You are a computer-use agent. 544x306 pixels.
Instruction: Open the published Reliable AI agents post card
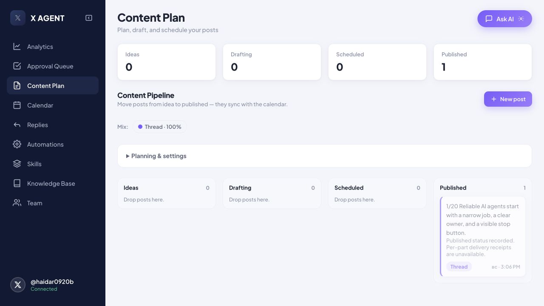tap(483, 236)
